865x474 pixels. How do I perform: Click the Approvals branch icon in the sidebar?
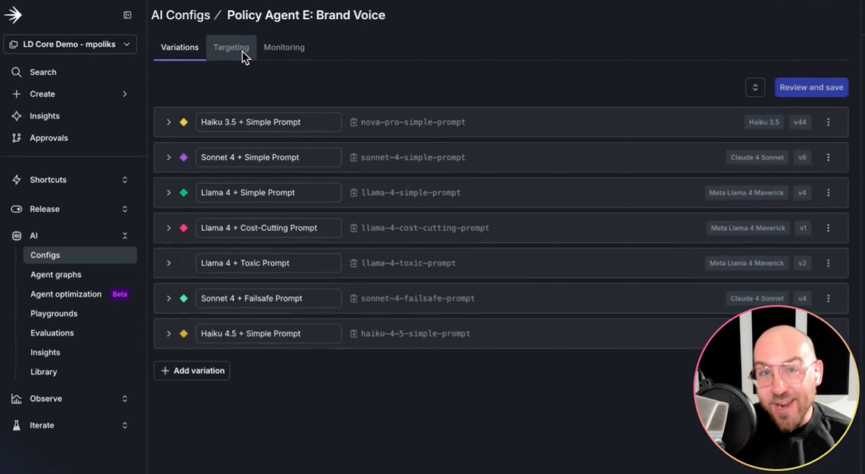tap(16, 138)
